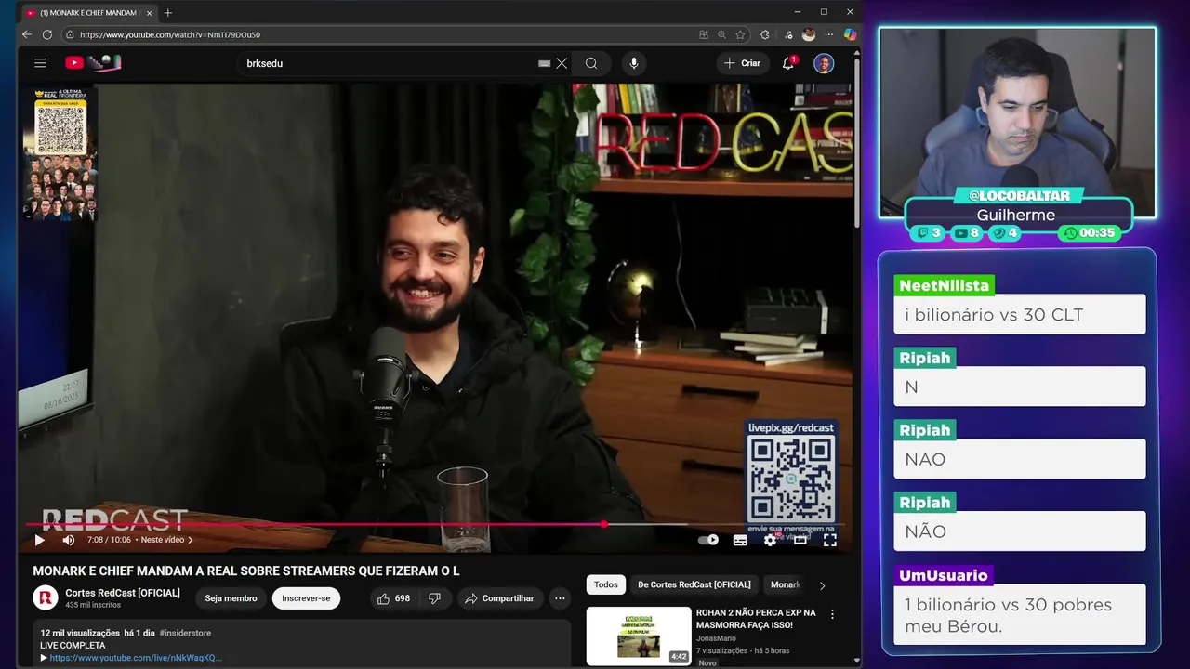1190x669 pixels.
Task: Click the 00:35 timer in stream overlay
Action: (x=1090, y=233)
